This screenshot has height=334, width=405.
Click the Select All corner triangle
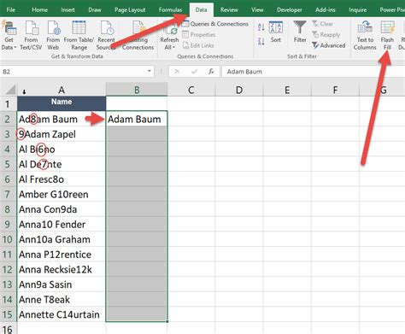coord(10,90)
